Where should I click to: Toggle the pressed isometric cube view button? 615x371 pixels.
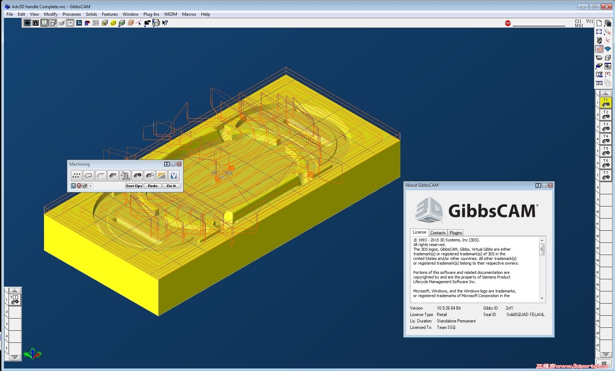pyautogui.click(x=53, y=23)
